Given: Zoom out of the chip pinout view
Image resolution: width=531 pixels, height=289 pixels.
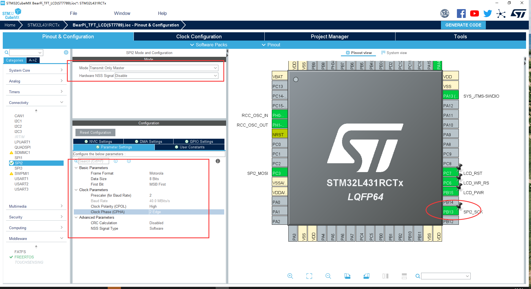Looking at the screenshot, I should (x=328, y=276).
